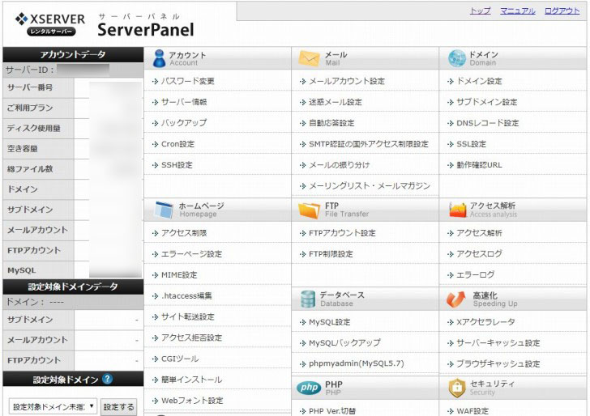Open 動作確認URL
Screen dimensions: 590x416
479,164
